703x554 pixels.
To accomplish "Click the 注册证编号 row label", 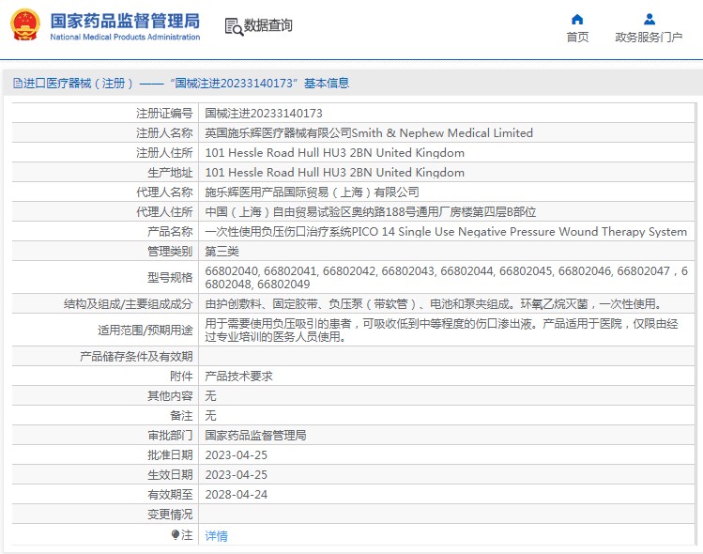I will click(164, 113).
